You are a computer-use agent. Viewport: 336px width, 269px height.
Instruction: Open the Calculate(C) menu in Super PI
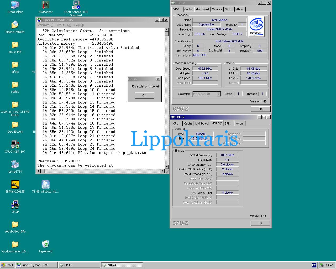[x=45, y=25]
